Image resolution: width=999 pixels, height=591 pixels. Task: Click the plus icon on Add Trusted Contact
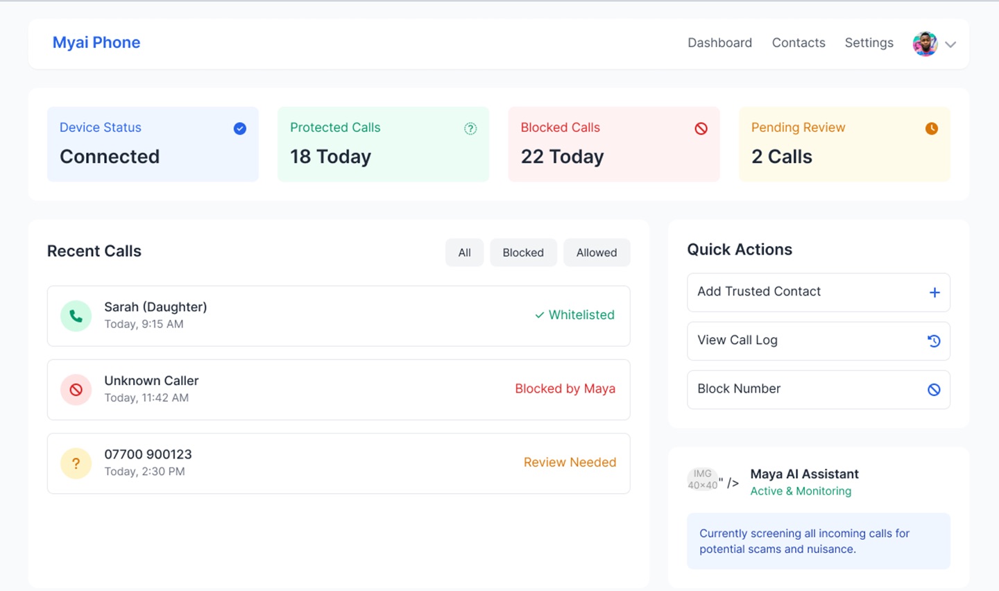[x=934, y=293]
